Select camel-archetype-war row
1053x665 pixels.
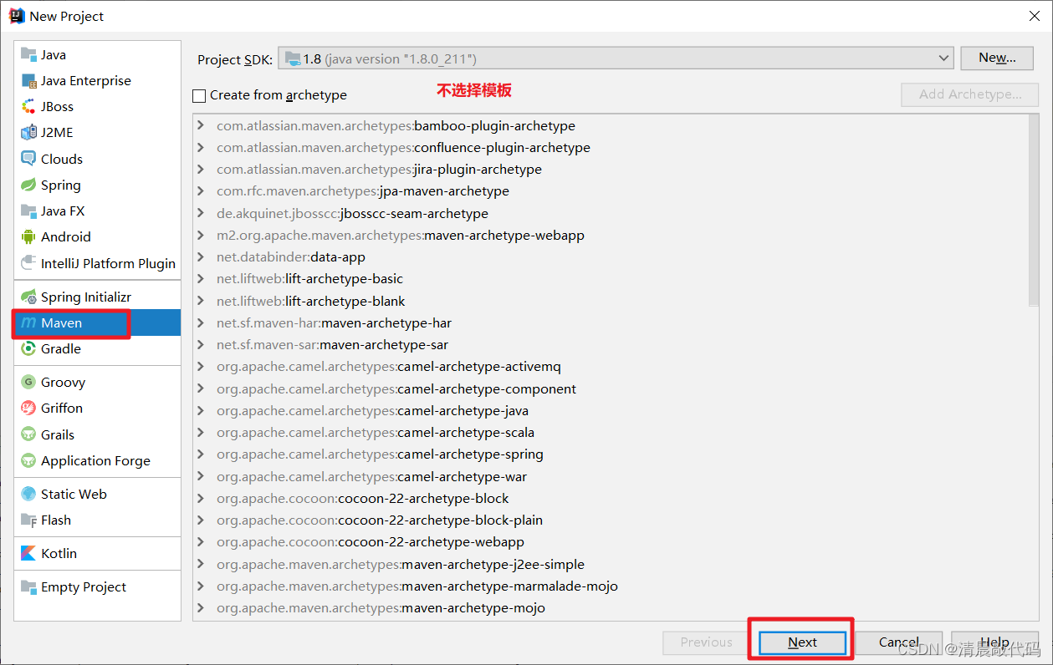pos(610,477)
